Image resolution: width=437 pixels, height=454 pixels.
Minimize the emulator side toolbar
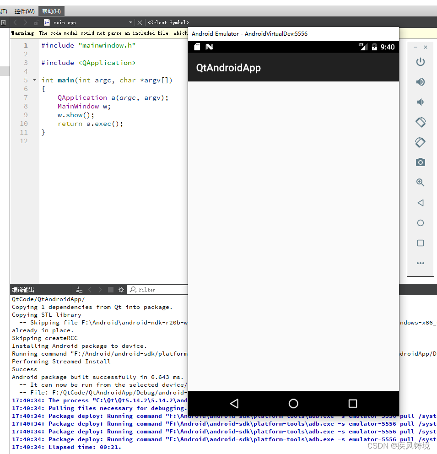[x=415, y=47]
